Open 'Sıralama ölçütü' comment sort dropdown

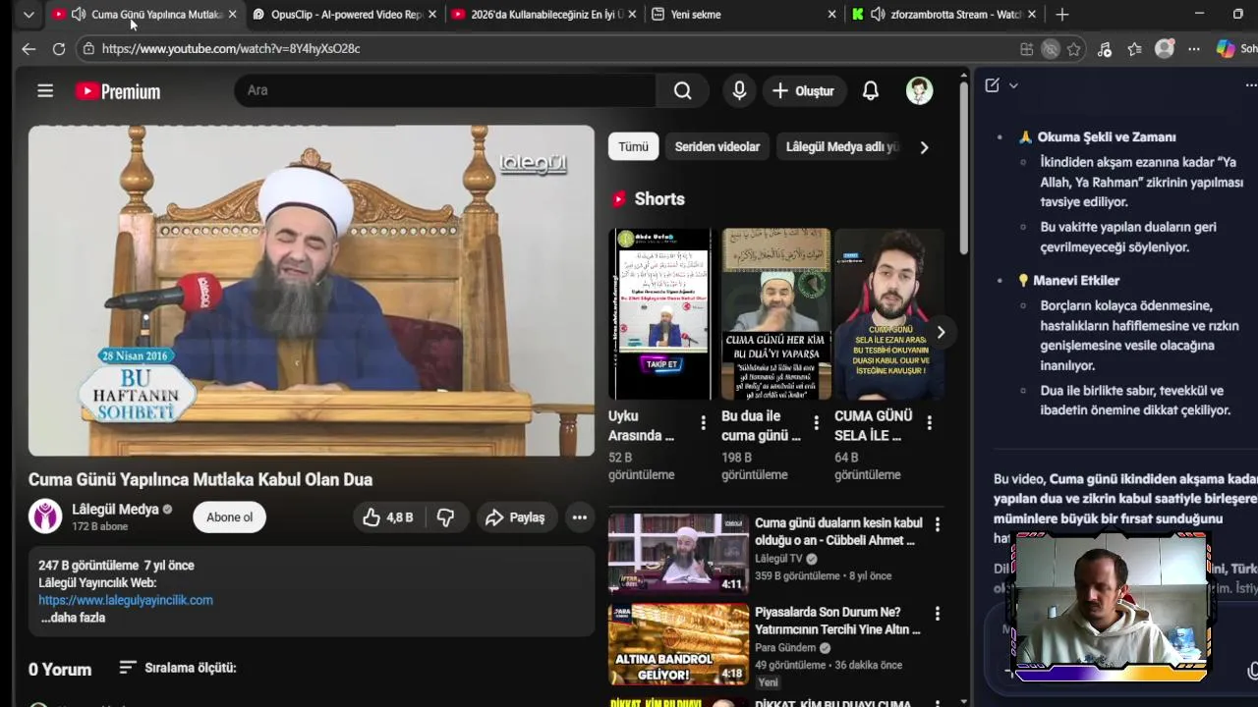tap(178, 668)
